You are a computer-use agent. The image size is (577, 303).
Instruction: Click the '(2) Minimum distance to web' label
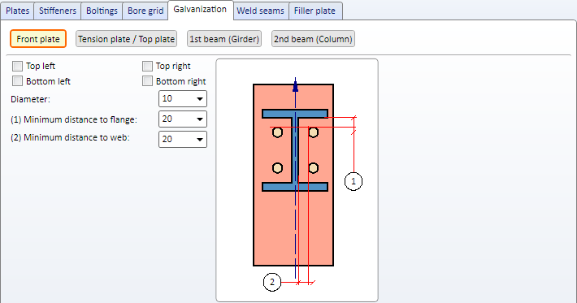[70, 137]
